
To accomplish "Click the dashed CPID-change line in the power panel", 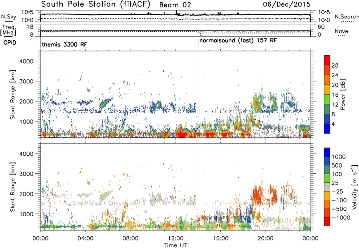I will click(x=198, y=94).
